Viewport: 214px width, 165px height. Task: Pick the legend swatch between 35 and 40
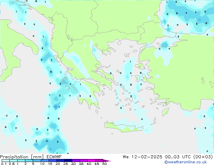(84, 161)
